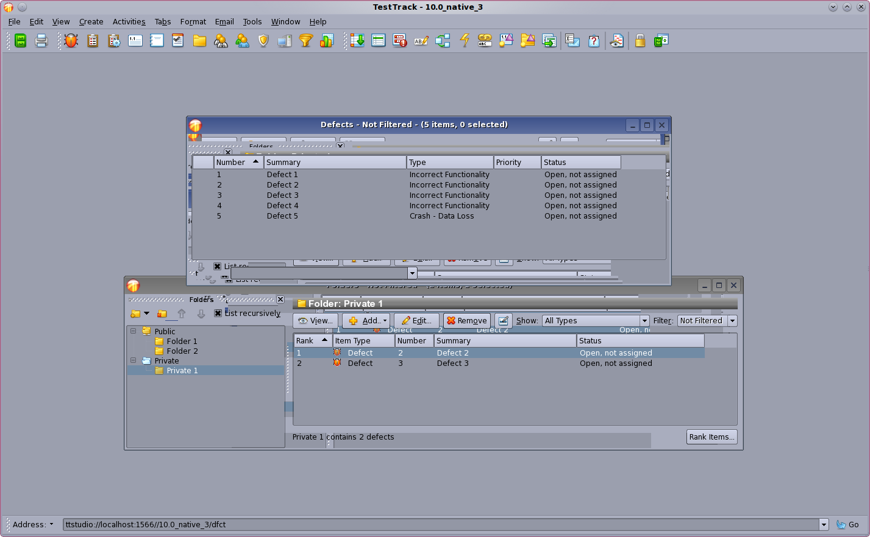Screen dimensions: 870x537
Task: Close the Folders pane with its X
Action: tap(280, 300)
